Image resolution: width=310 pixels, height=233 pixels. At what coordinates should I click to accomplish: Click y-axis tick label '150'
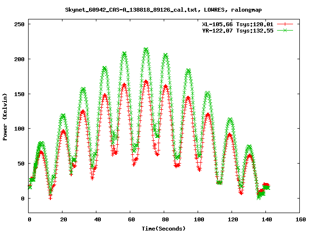[x=19, y=94]
